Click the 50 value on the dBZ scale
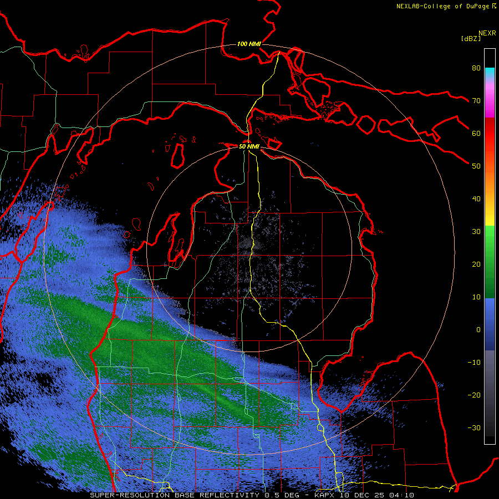The height and width of the screenshot is (499, 499). (x=476, y=166)
